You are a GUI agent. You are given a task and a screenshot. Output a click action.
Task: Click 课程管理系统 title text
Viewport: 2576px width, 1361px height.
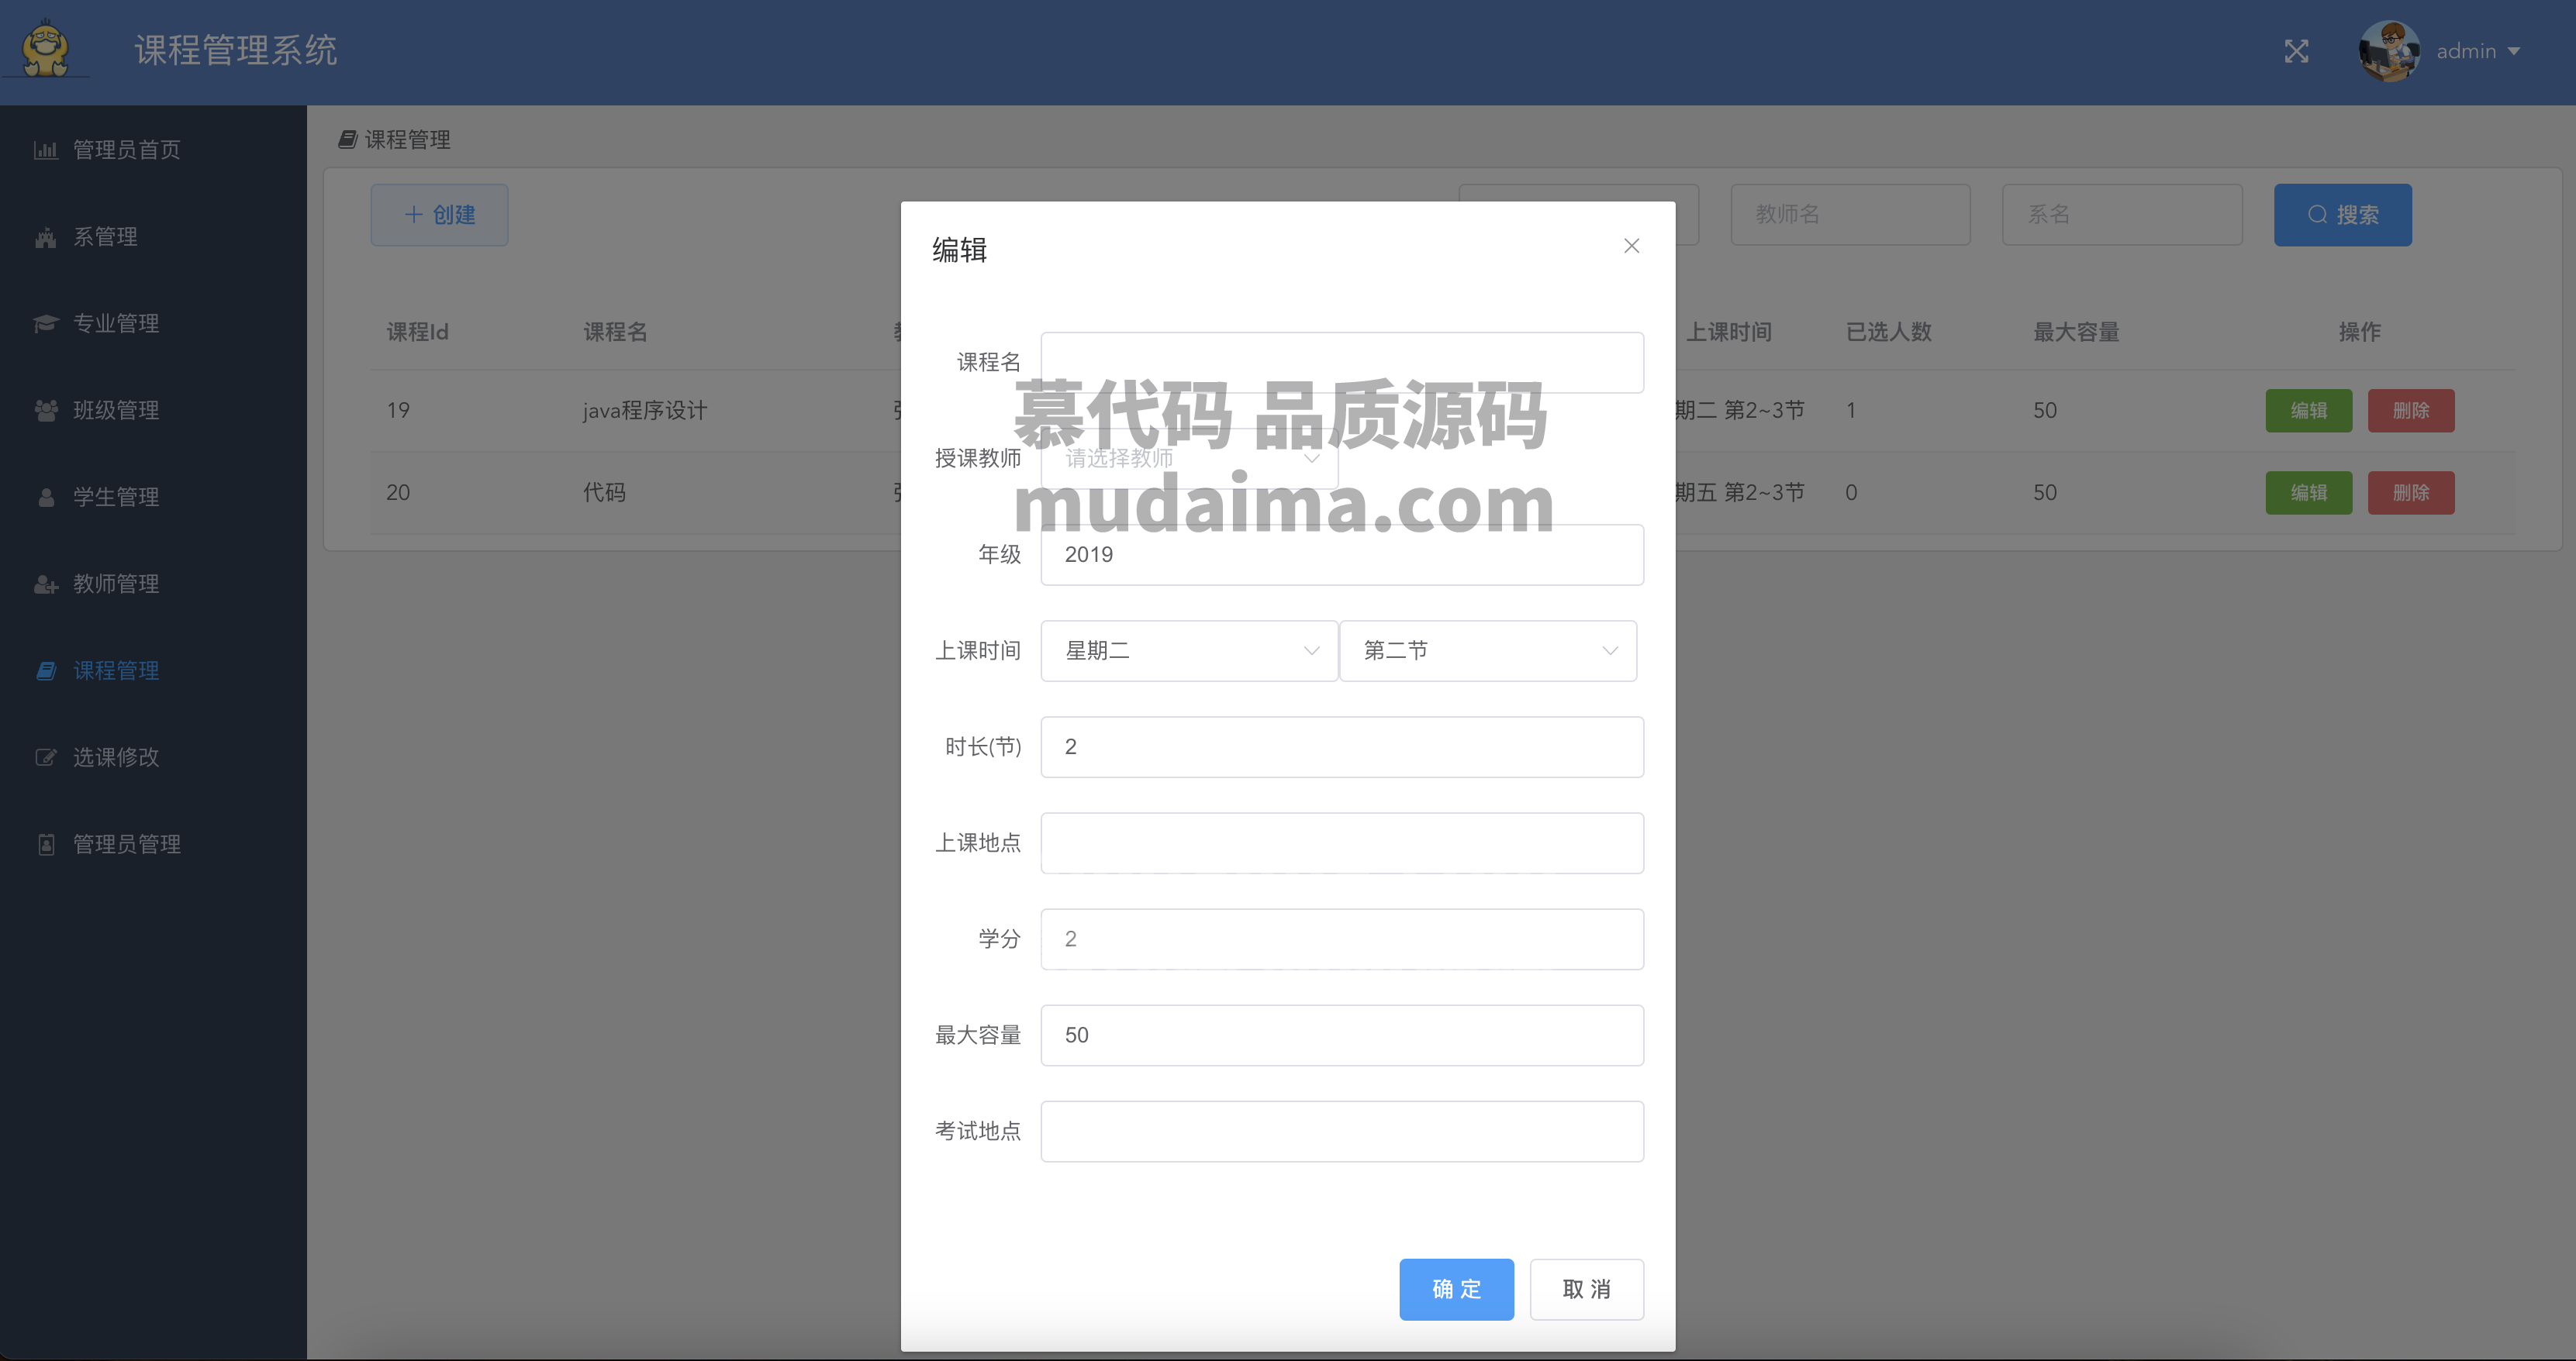point(236,50)
